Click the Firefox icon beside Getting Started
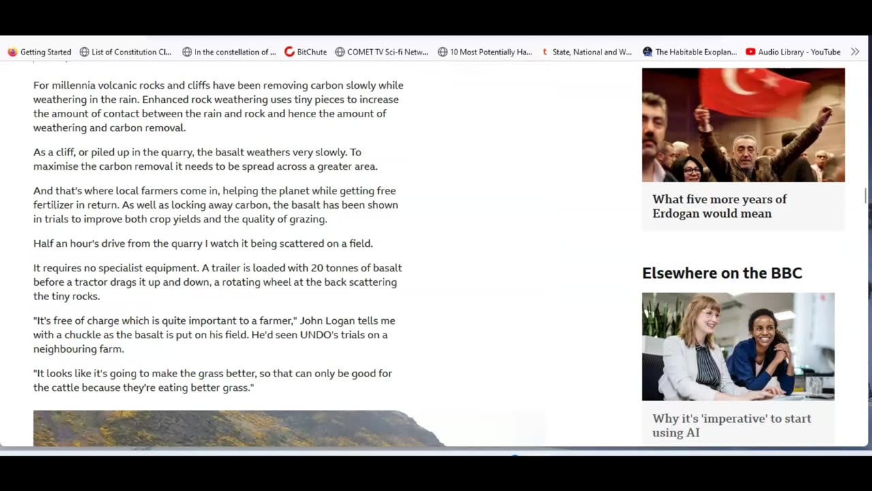Screen dimensions: 872x491 point(12,52)
